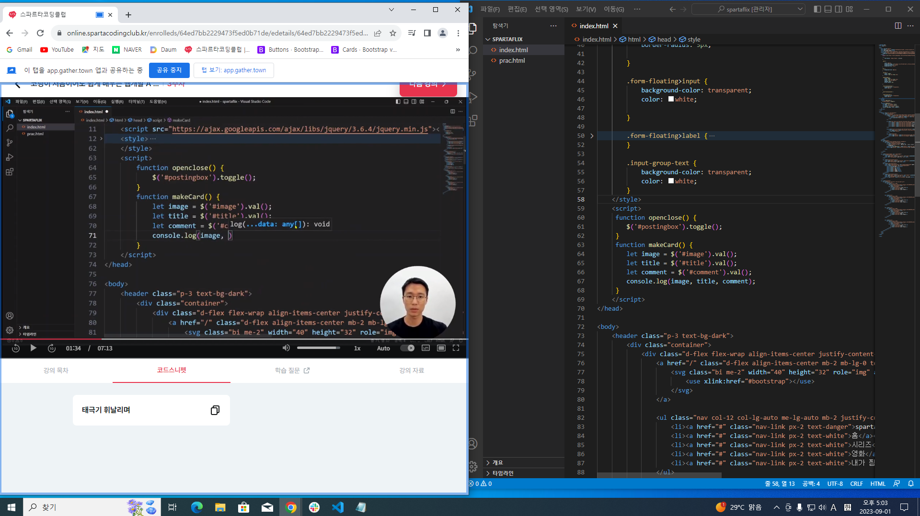Open the Chrome profile menu

pos(443,33)
